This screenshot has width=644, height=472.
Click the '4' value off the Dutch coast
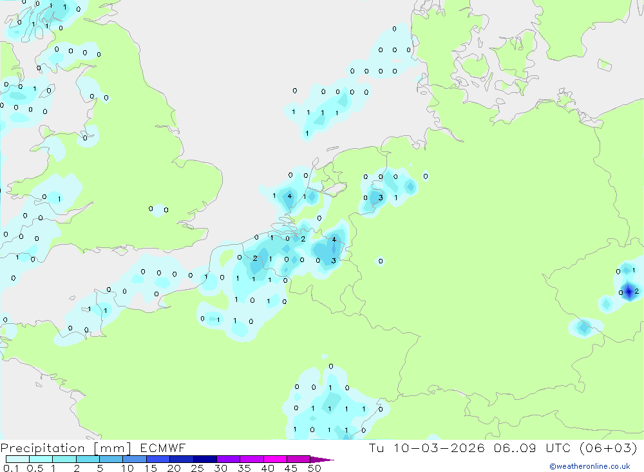[x=290, y=196]
